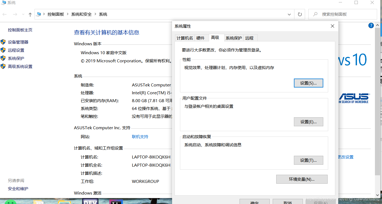Switch to the 计算机名 tab
382x204 pixels.
(185, 38)
